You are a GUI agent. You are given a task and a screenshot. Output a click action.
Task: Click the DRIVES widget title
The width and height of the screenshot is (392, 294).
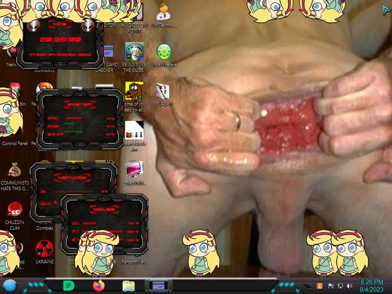coord(104,209)
